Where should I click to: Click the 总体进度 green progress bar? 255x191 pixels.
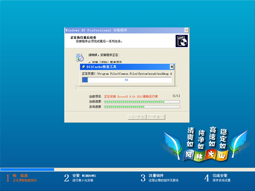pos(142,107)
